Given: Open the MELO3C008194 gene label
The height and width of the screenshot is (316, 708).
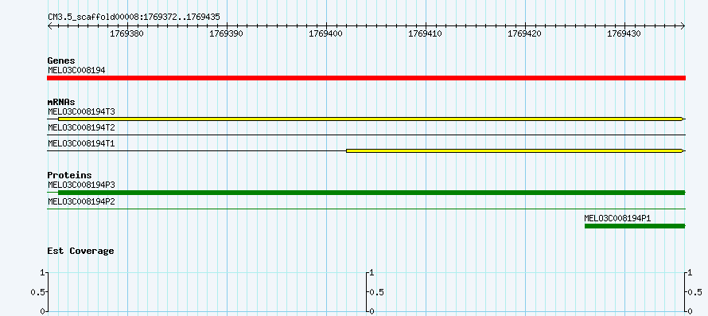Looking at the screenshot, I should coord(76,70).
